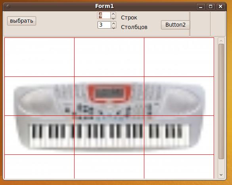Click the scrollbar down arrow
This screenshot has height=185, width=232.
(x=221, y=175)
